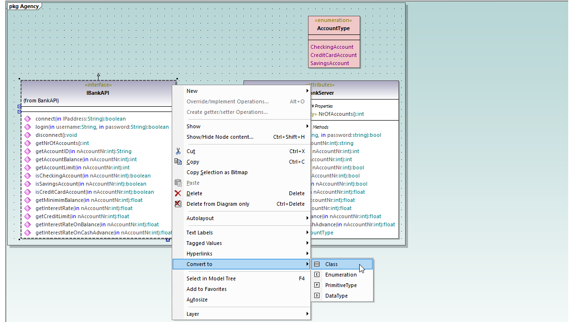Select the CheckingAccount literal in AccountType enumeration

(x=332, y=46)
